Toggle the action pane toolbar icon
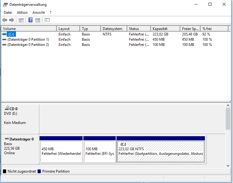This screenshot has height=183, width=233. click(38, 20)
